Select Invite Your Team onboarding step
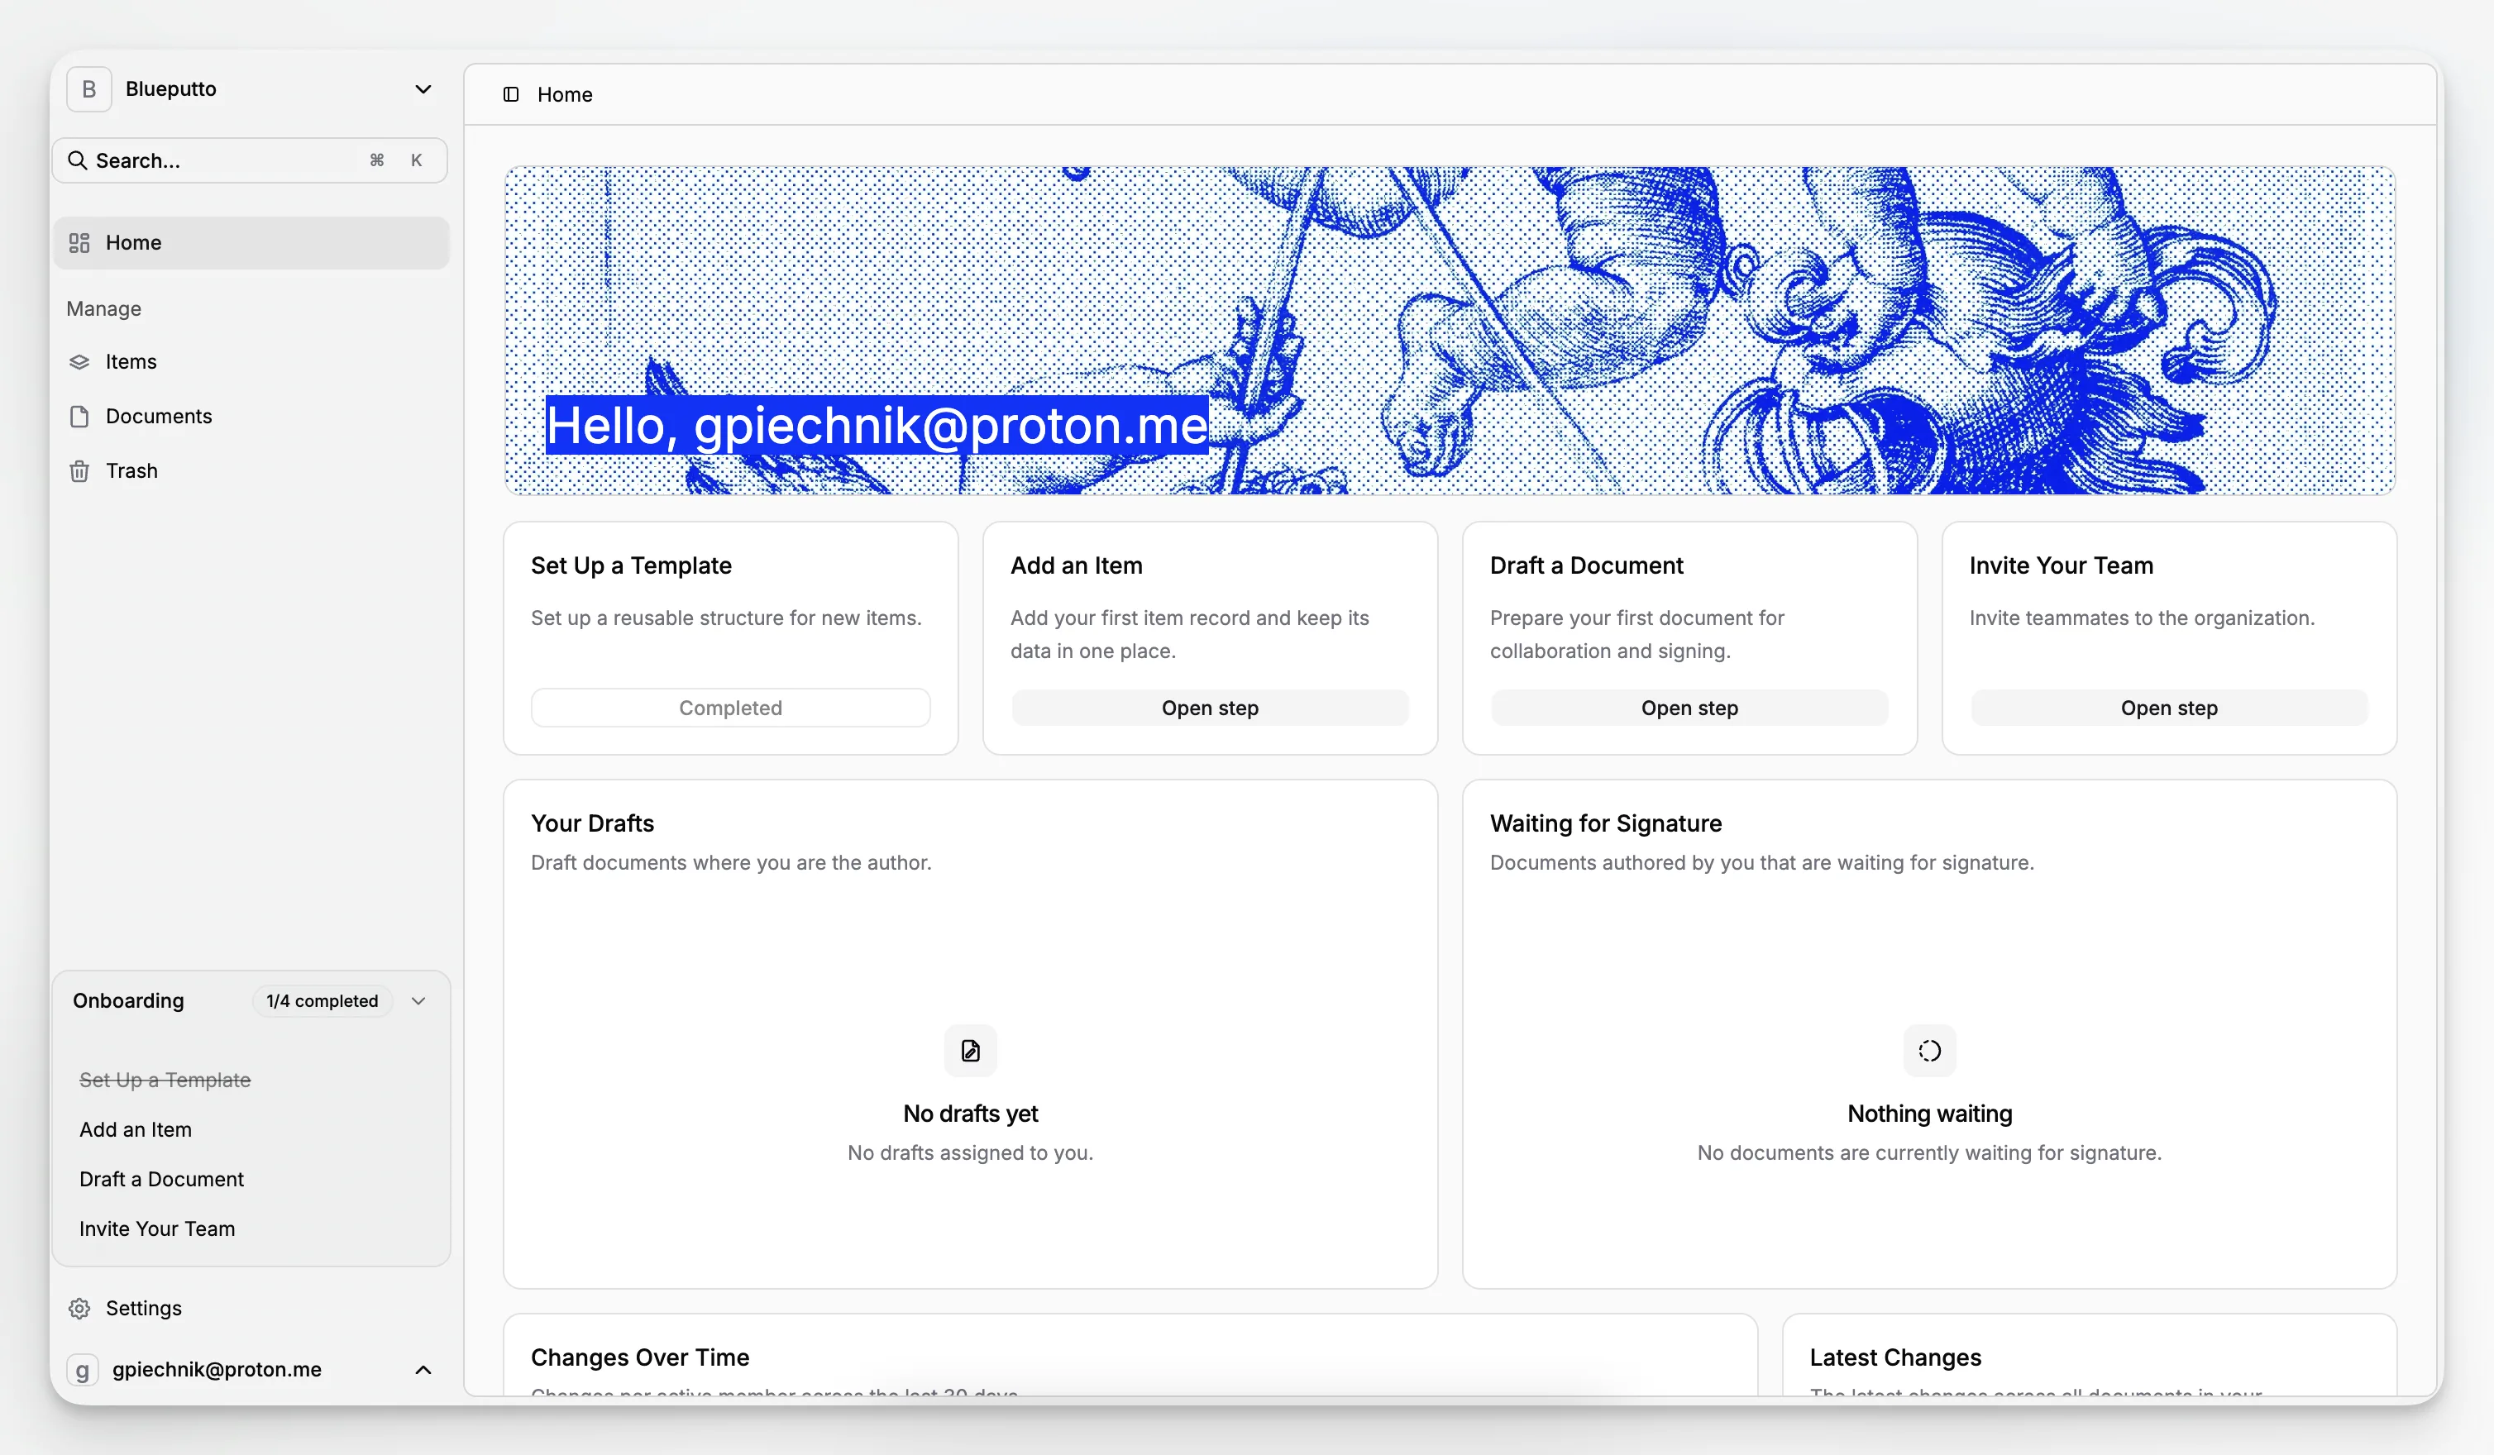This screenshot has height=1455, width=2494. 157,1228
